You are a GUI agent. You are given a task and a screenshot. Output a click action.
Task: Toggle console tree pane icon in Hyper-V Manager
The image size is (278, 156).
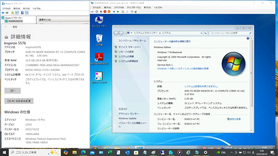pos(17,13)
